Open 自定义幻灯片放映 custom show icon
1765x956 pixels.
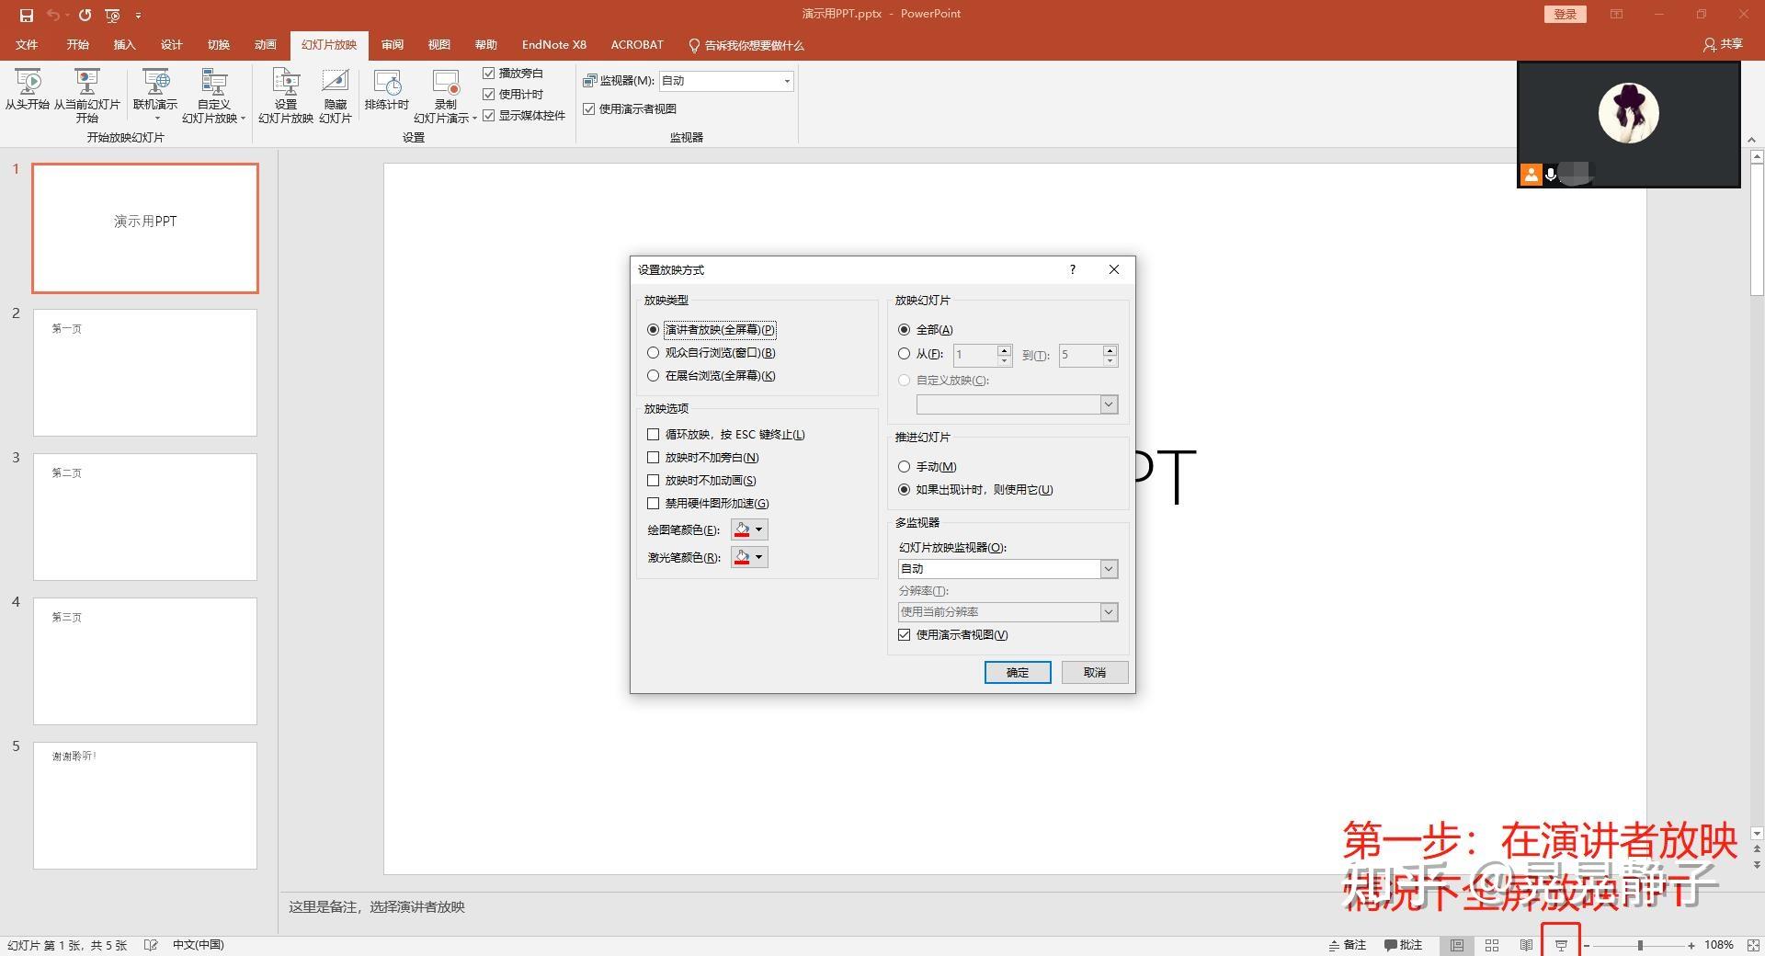[x=213, y=96]
